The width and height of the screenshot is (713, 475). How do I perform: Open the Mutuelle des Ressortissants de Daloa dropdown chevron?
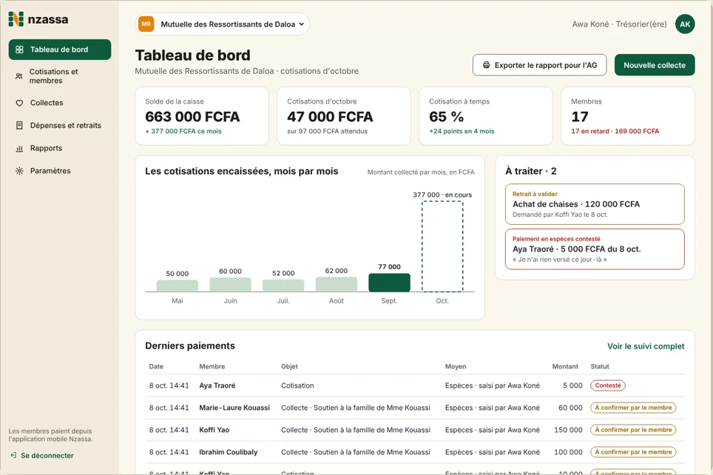click(302, 24)
